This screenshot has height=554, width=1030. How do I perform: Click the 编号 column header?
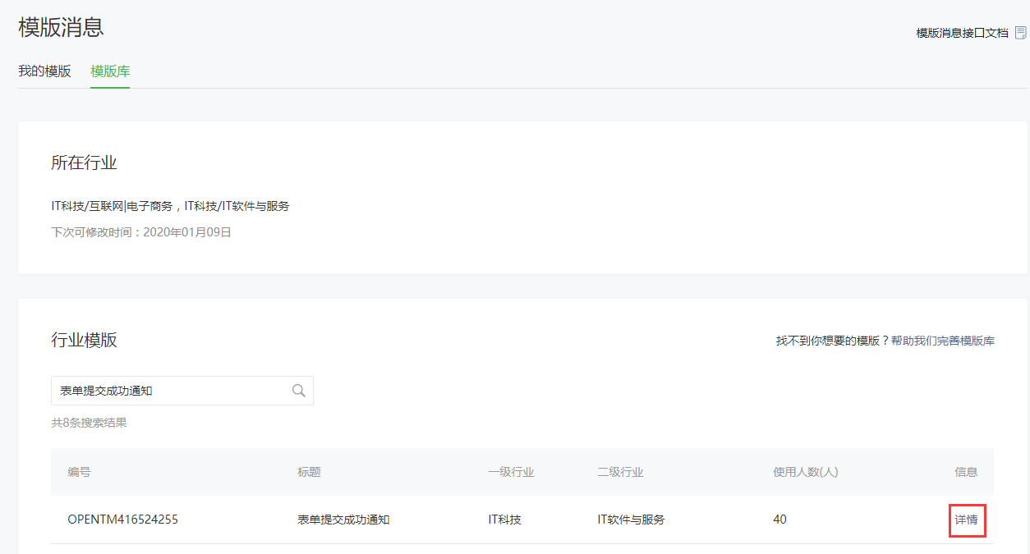[x=79, y=472]
